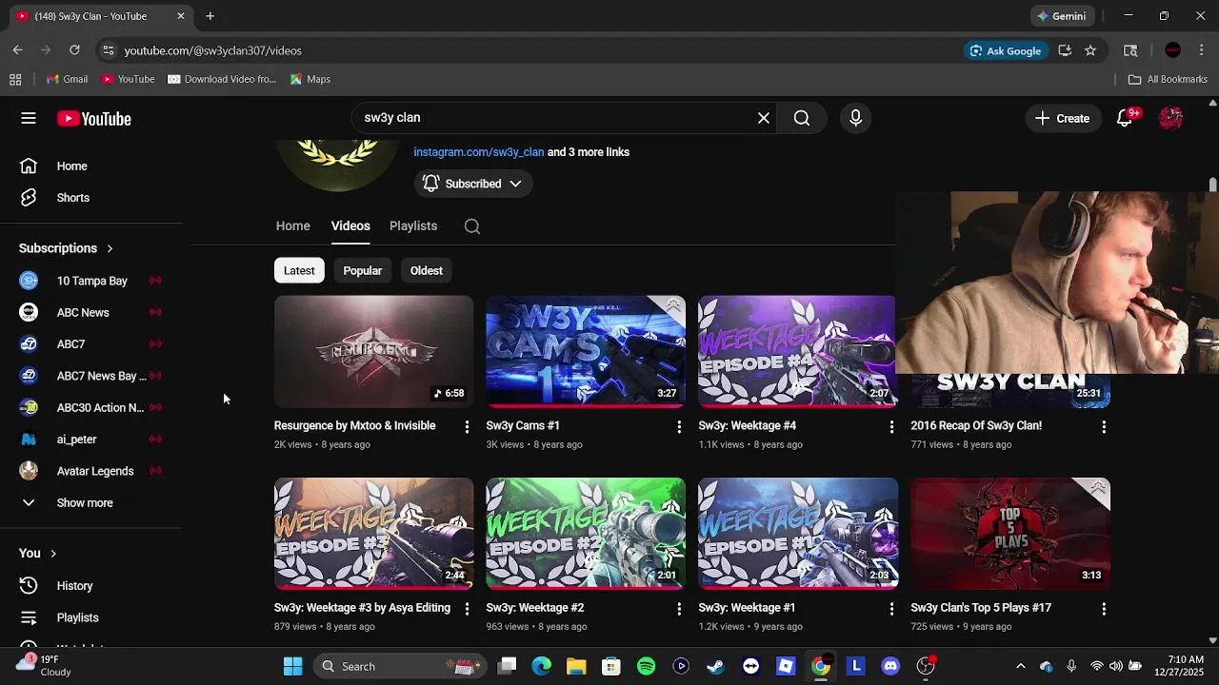
Task: Search within channel using magnifier icon
Action: point(472,226)
